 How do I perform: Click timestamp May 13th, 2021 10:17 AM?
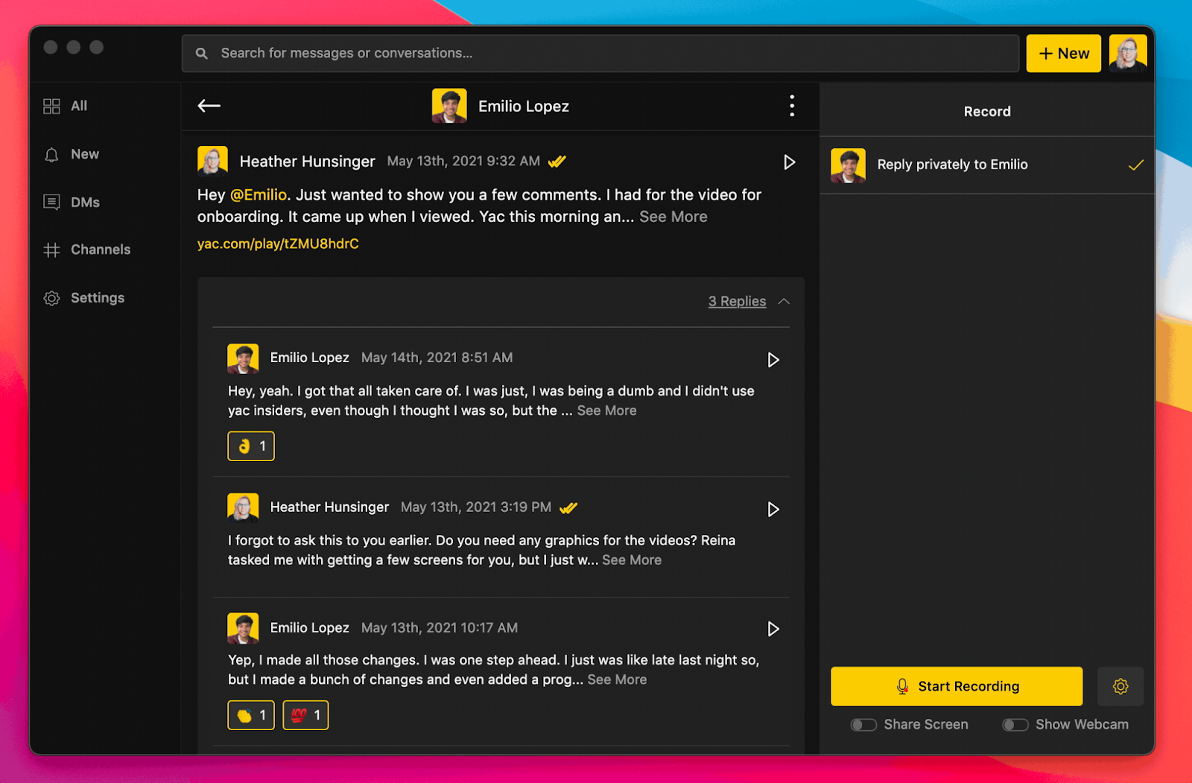tap(440, 628)
